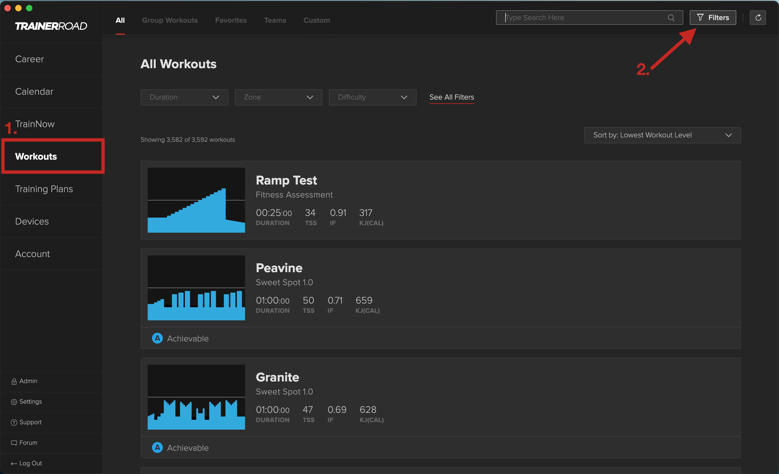Open Training Plans in the sidebar
Screen dimensions: 779x474
click(x=51, y=189)
